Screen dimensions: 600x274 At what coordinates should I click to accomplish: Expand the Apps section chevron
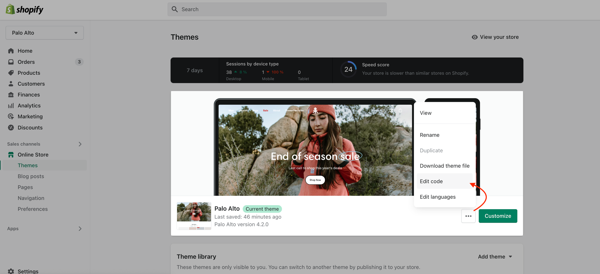(x=80, y=229)
